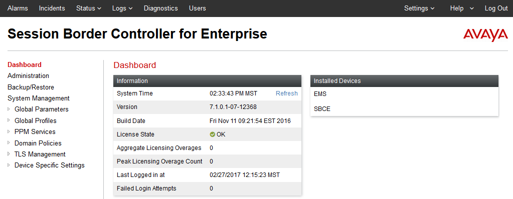Click the Avaya logo
This screenshot has height=199, width=513.
[485, 35]
